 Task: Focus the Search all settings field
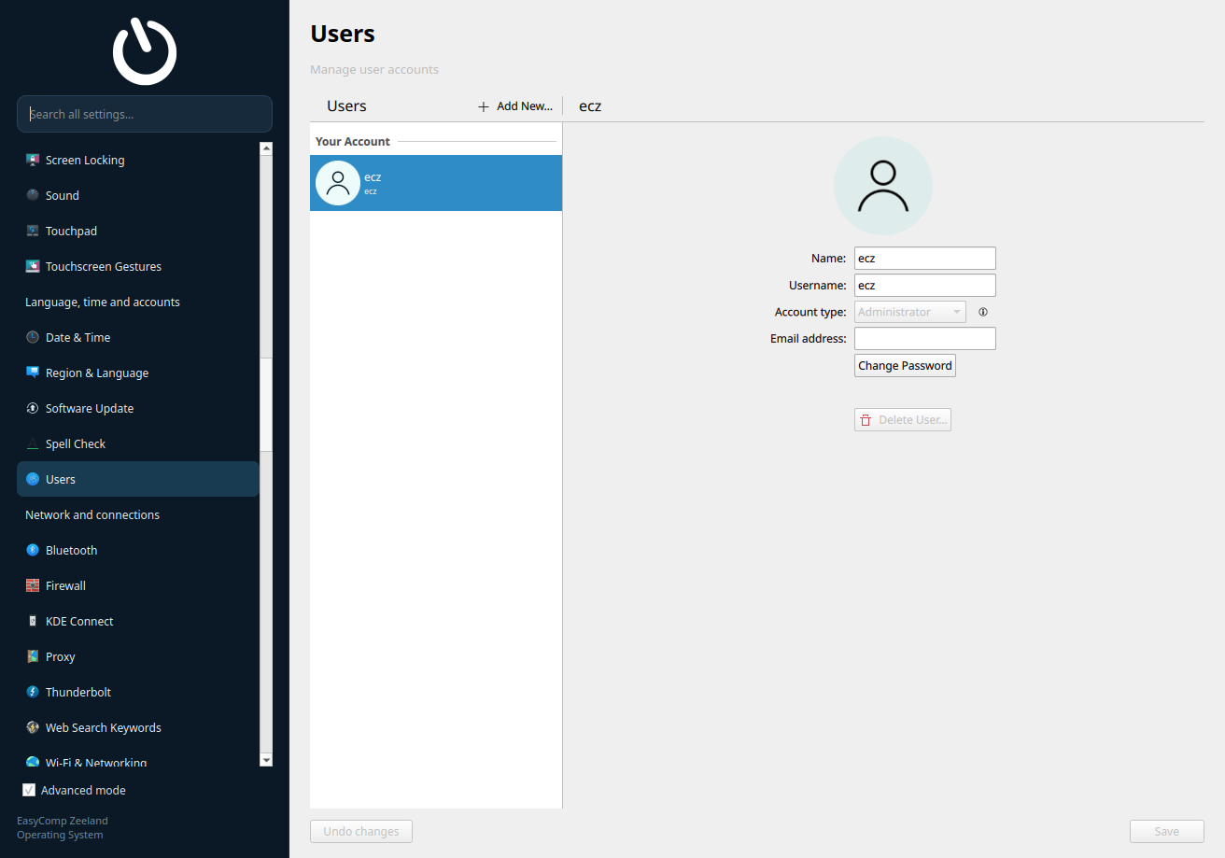145,114
